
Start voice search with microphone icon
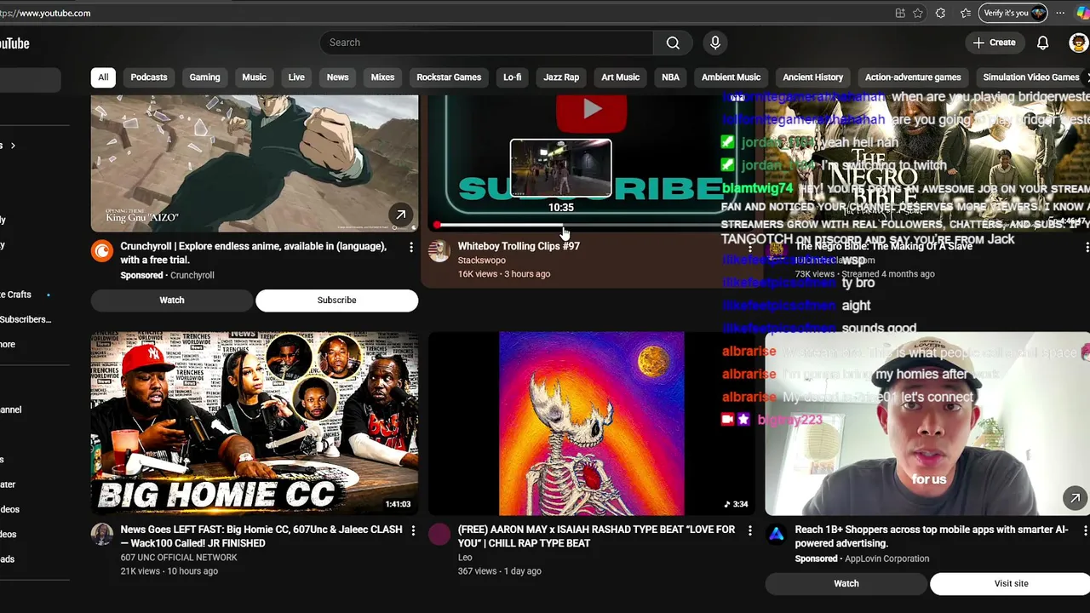click(x=715, y=43)
